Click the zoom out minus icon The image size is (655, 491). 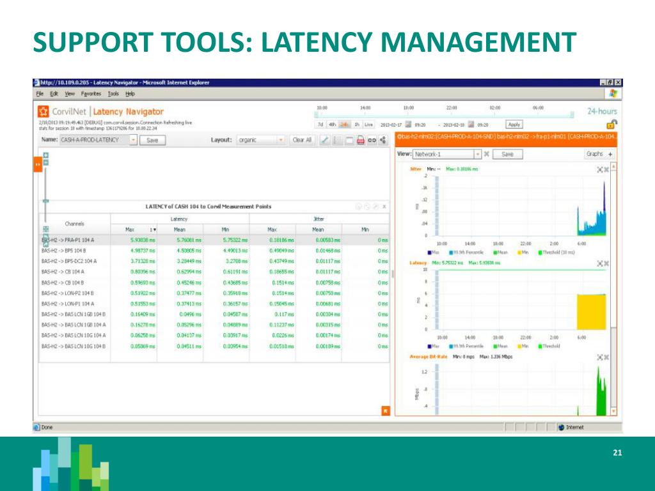(46, 162)
